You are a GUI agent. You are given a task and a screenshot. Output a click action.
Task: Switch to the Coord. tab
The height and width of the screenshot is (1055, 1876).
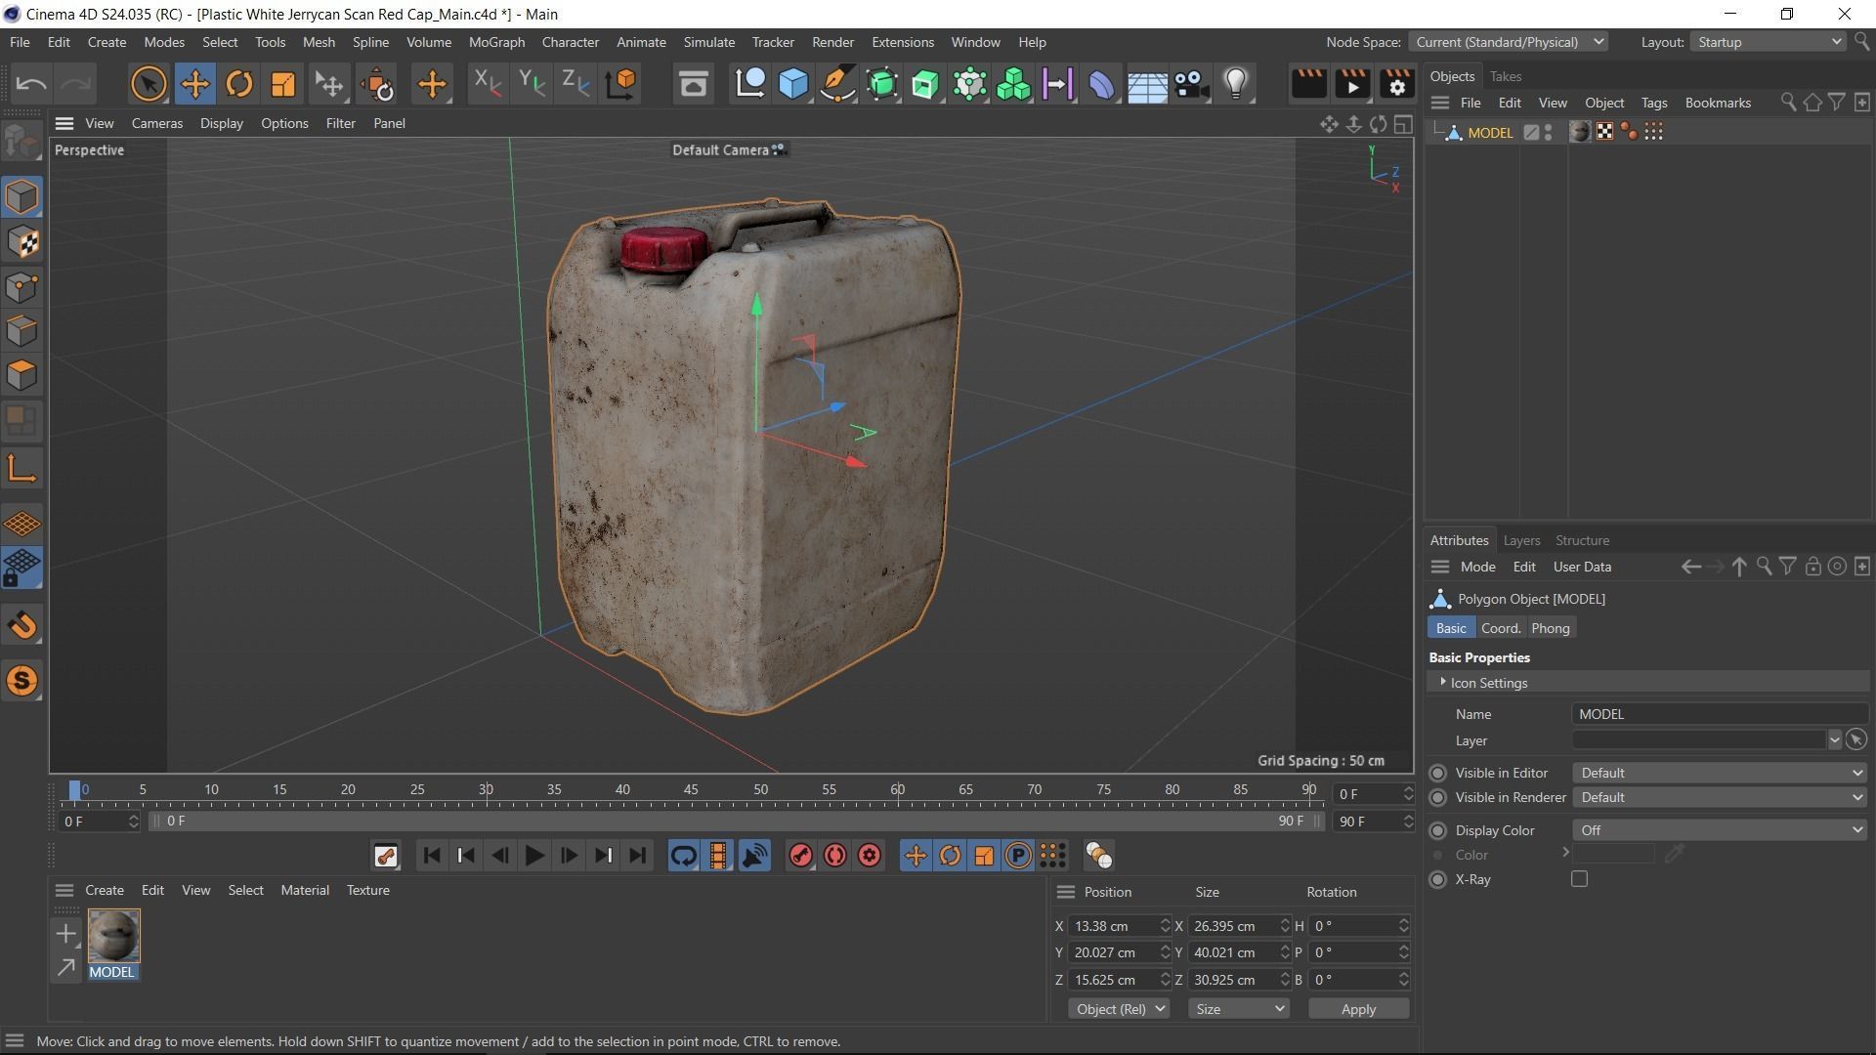coord(1500,628)
